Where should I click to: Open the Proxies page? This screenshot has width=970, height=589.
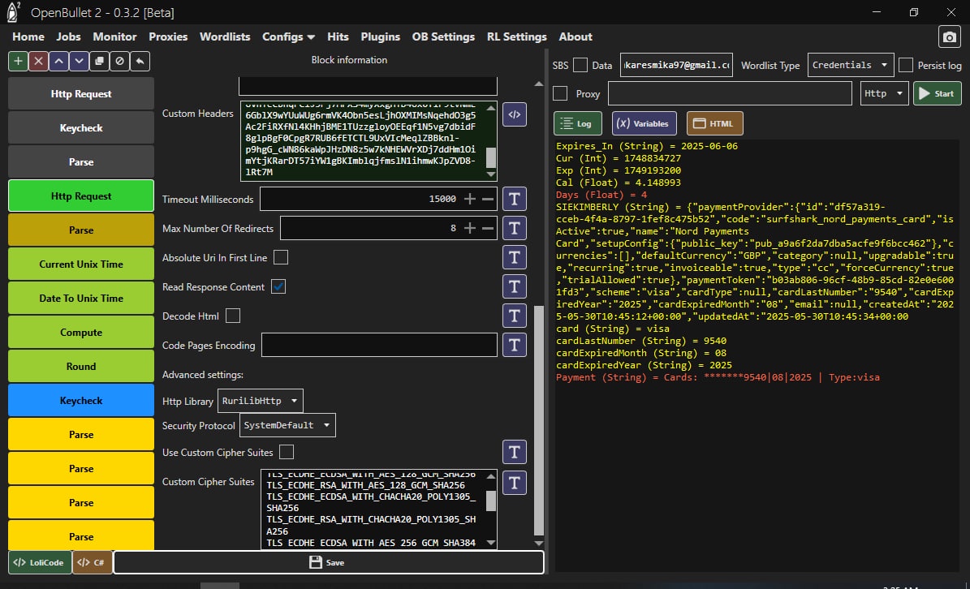click(168, 37)
